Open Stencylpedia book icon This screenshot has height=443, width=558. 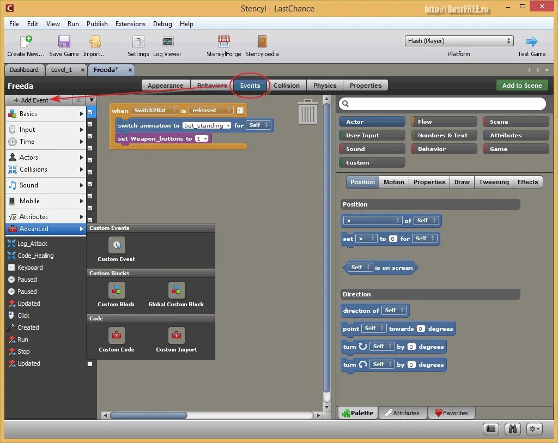262,41
